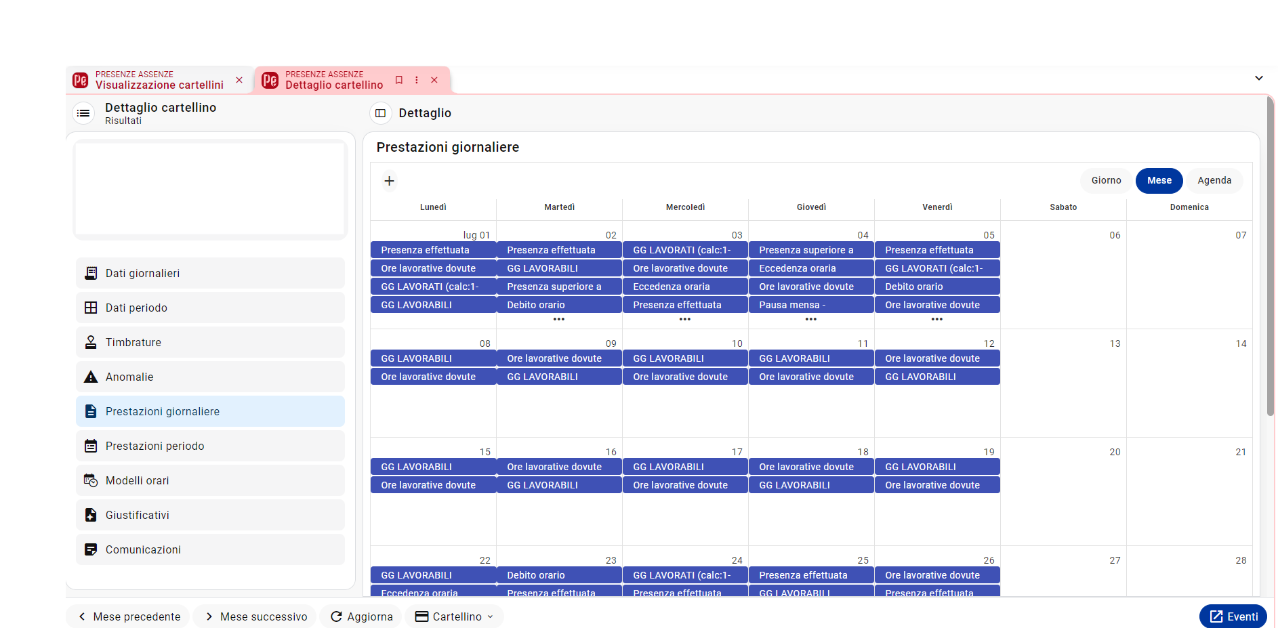Open the three-dot options on Dettaglio cartellino tab

point(417,80)
